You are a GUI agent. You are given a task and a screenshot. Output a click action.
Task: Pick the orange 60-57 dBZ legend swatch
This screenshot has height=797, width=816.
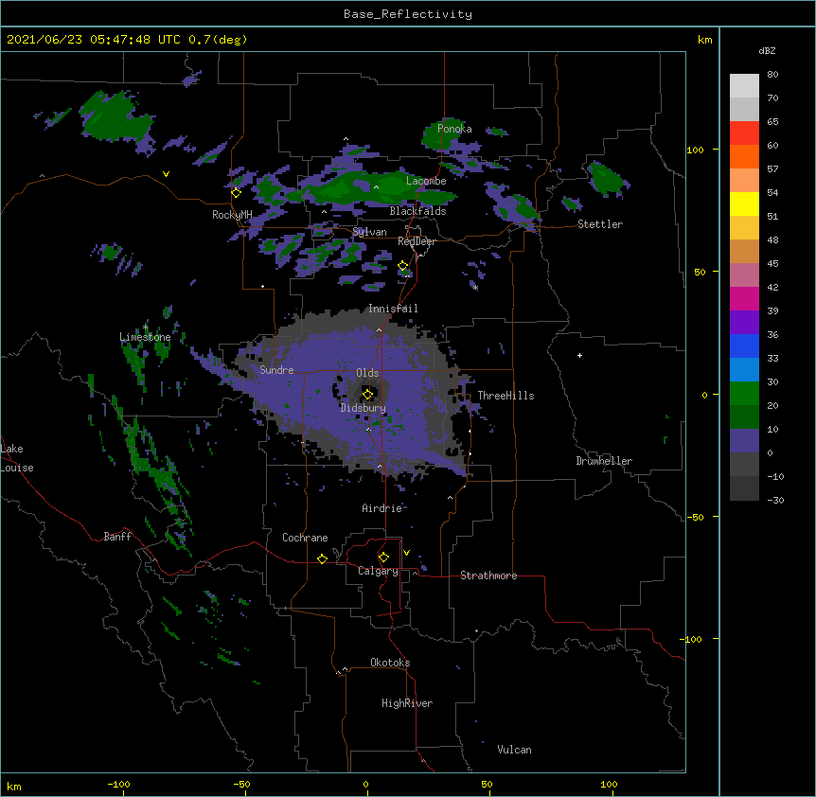[744, 157]
